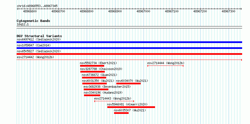This screenshot has height=124, width=250.
Task: Click the thin red esv2714442 line
Action: [129, 60]
